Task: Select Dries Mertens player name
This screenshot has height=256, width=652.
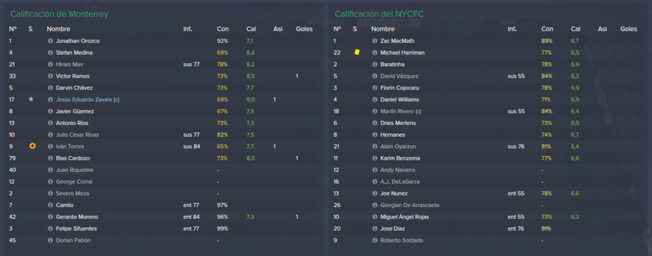Action: [398, 123]
